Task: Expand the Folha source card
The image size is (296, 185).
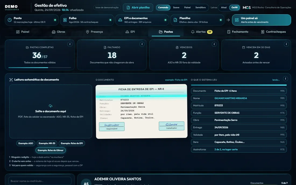Action: tap(87, 20)
